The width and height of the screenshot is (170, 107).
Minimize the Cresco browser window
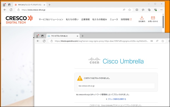(x=149, y=4)
